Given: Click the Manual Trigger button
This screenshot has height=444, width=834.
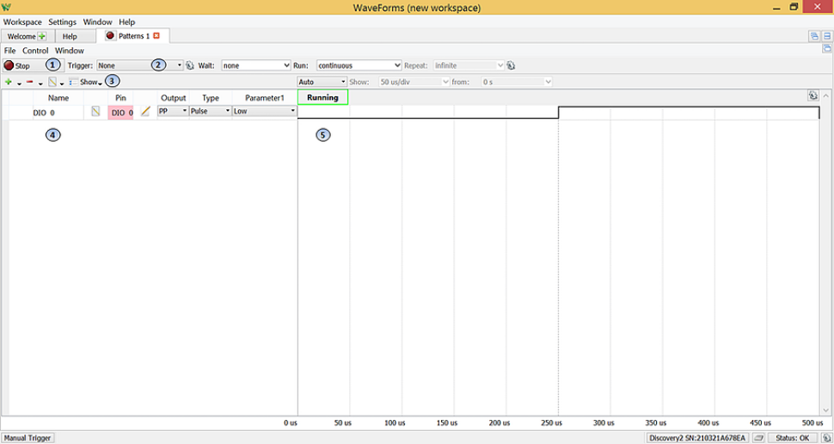Looking at the screenshot, I should (28, 438).
